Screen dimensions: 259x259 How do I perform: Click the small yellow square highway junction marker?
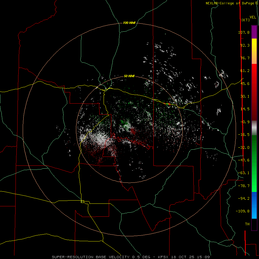click(x=82, y=201)
